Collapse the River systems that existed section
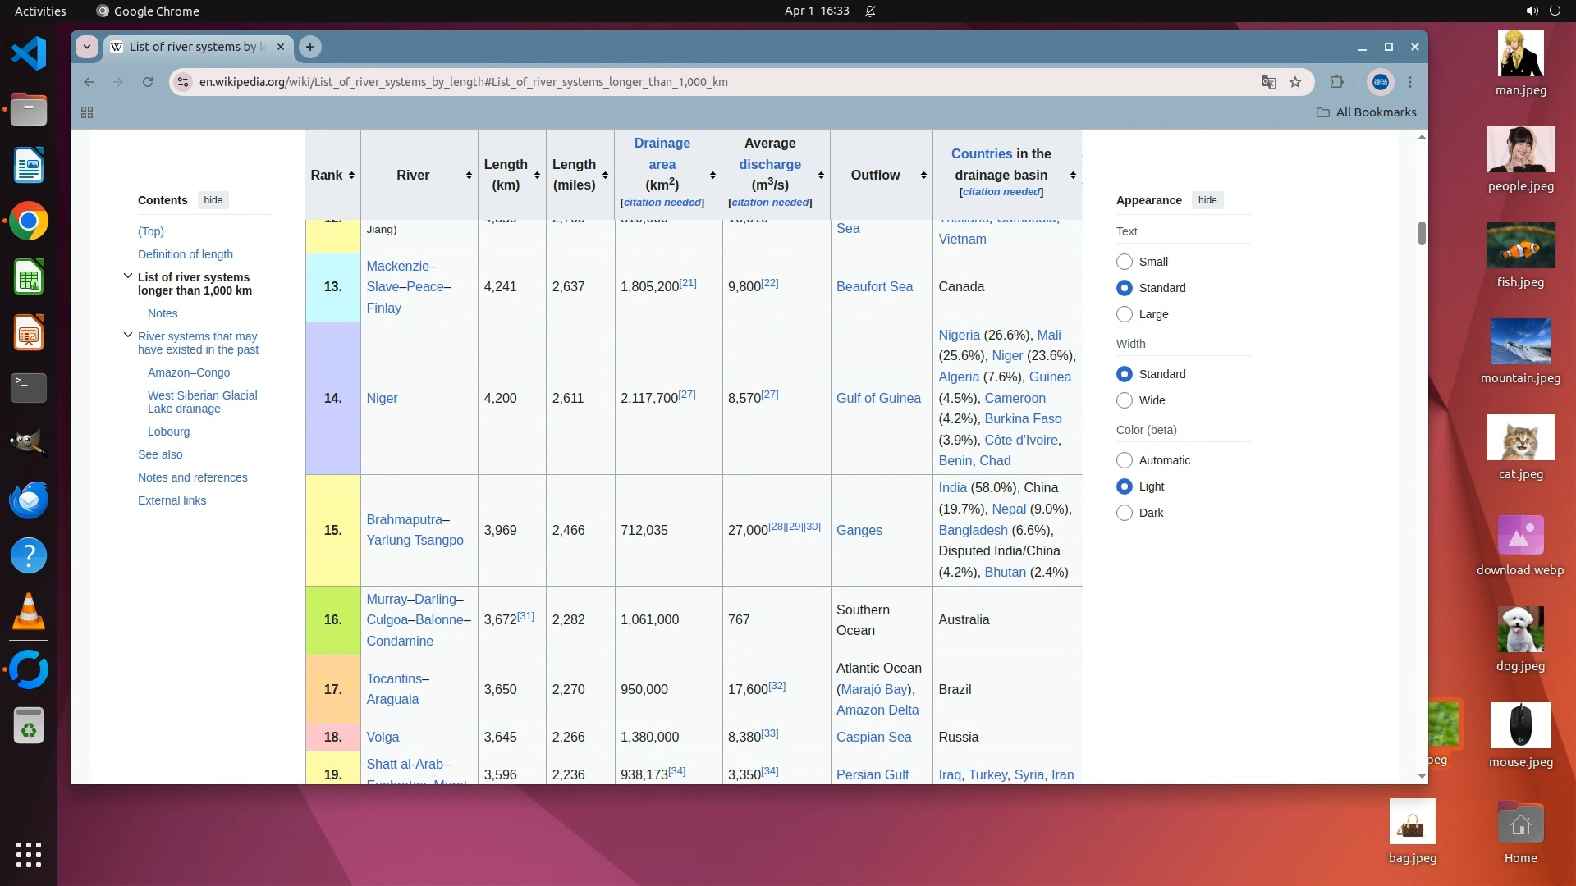Screen dimensions: 1576x886 [128, 336]
